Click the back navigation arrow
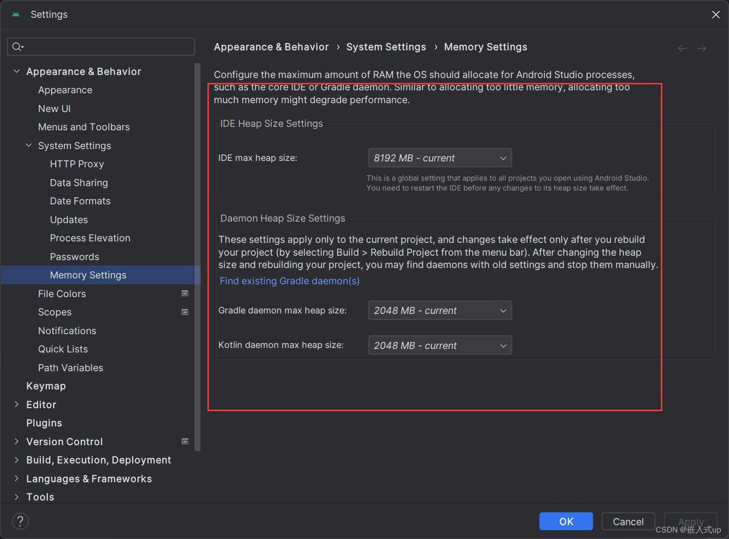Screen dimensions: 729x539 (683, 48)
